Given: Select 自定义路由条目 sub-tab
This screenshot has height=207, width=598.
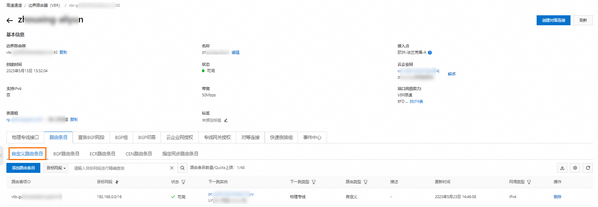Looking at the screenshot, I should 27,154.
